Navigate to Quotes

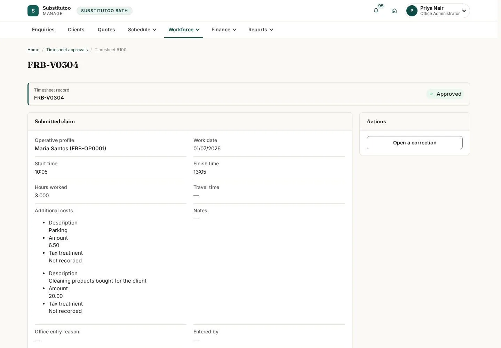[106, 30]
